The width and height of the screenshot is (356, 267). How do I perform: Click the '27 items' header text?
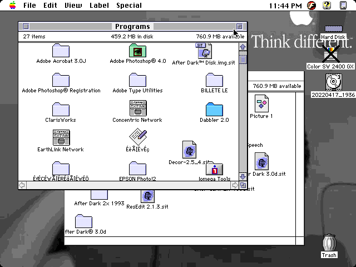[x=34, y=36]
